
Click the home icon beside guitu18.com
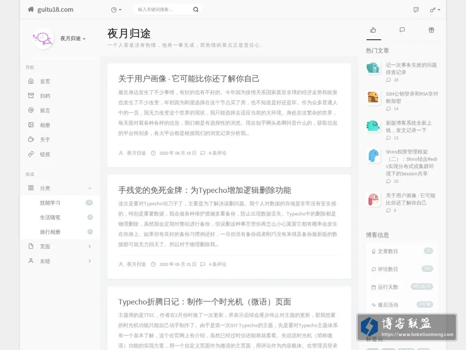(31, 9)
